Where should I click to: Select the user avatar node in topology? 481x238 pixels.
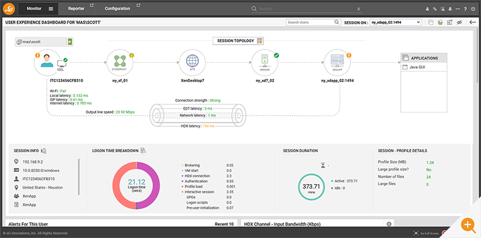47,62
